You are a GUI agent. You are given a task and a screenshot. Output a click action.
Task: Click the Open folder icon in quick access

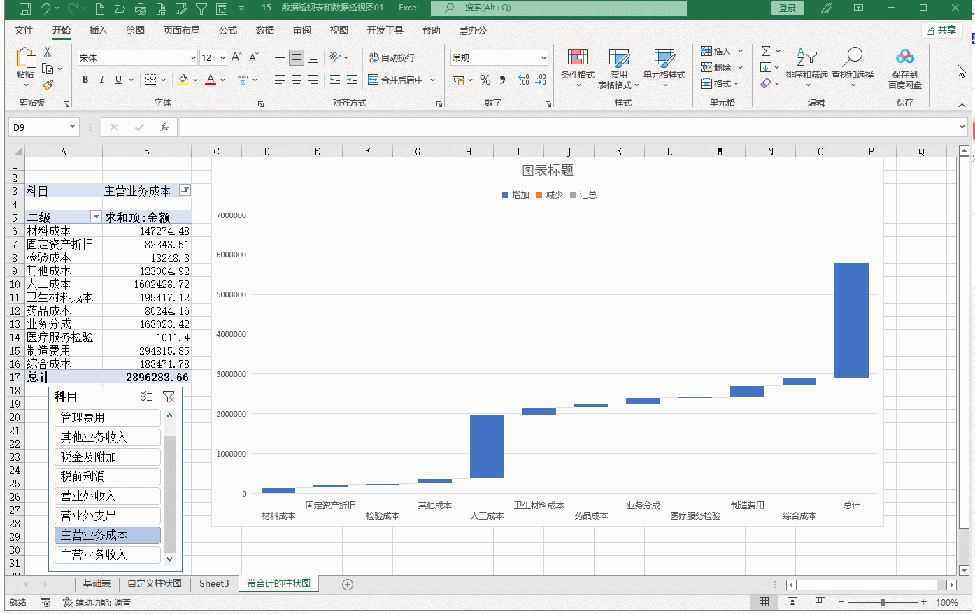(x=120, y=8)
